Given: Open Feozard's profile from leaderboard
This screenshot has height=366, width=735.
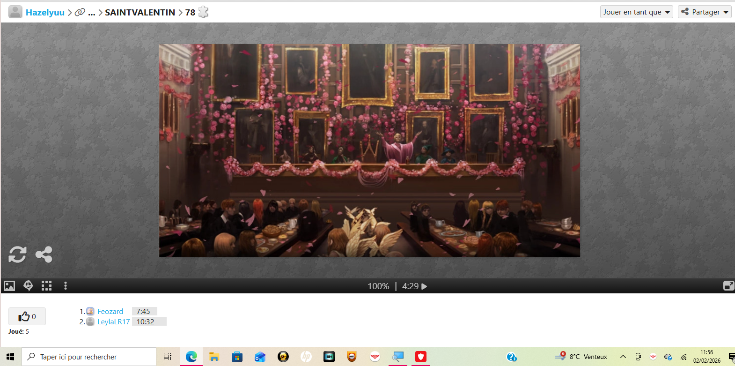Looking at the screenshot, I should click(x=110, y=312).
